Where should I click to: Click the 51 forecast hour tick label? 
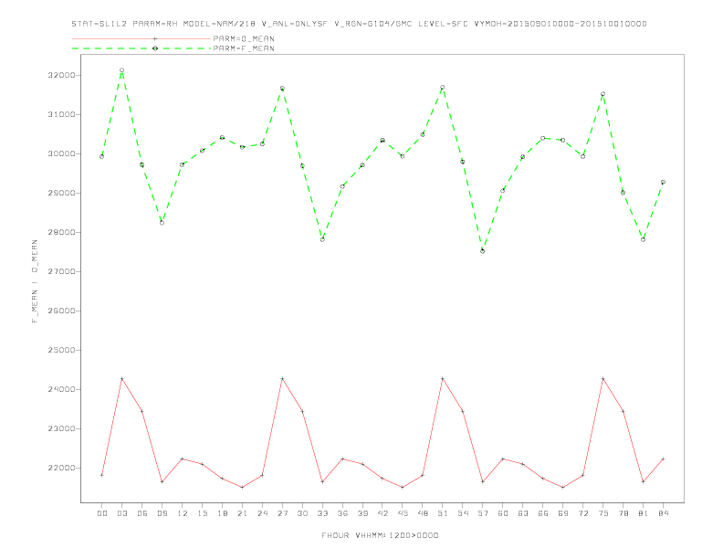click(443, 513)
